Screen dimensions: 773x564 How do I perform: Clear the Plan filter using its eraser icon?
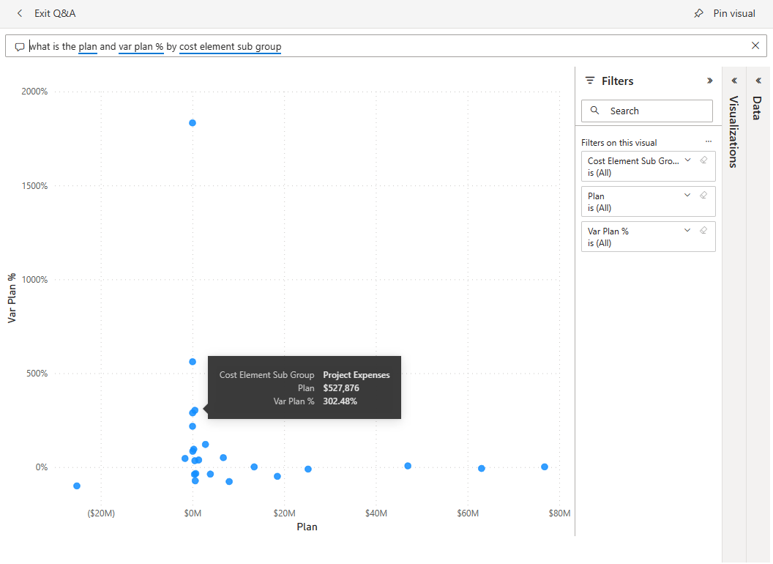703,195
